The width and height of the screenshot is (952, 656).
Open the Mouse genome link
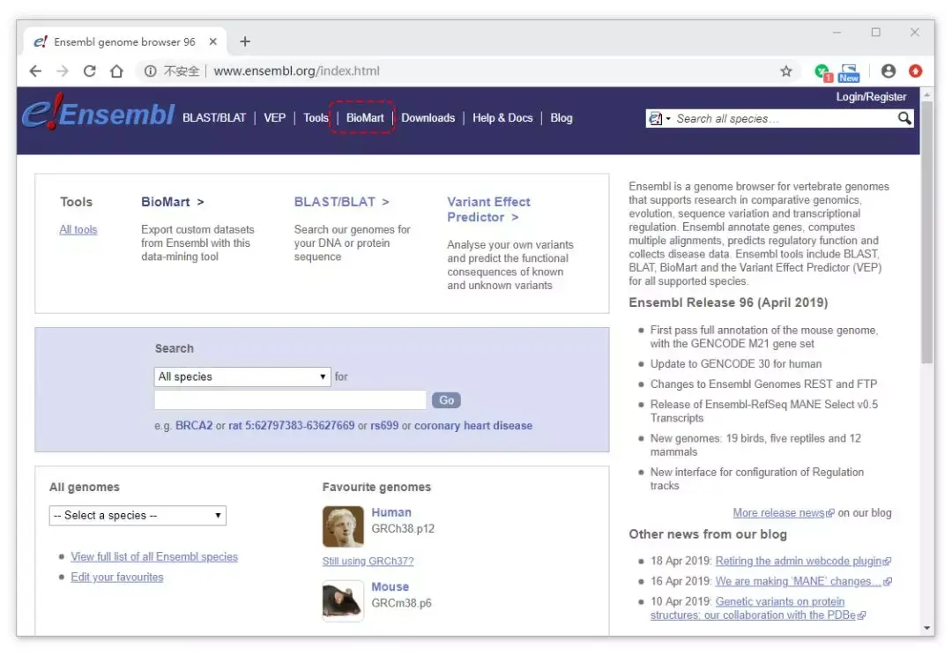390,586
